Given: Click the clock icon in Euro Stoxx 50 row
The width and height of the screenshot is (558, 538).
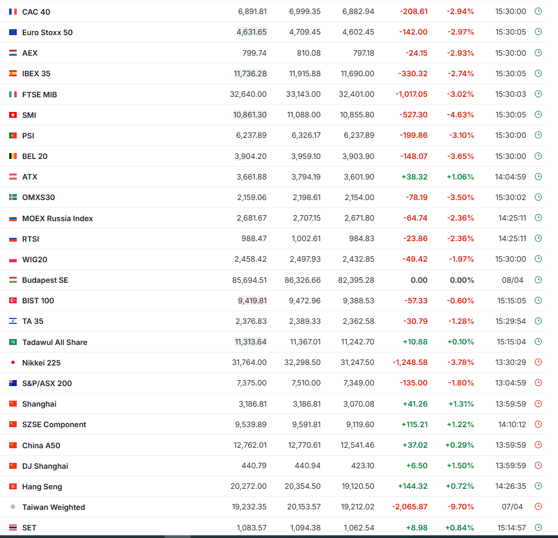Looking at the screenshot, I should (x=539, y=32).
